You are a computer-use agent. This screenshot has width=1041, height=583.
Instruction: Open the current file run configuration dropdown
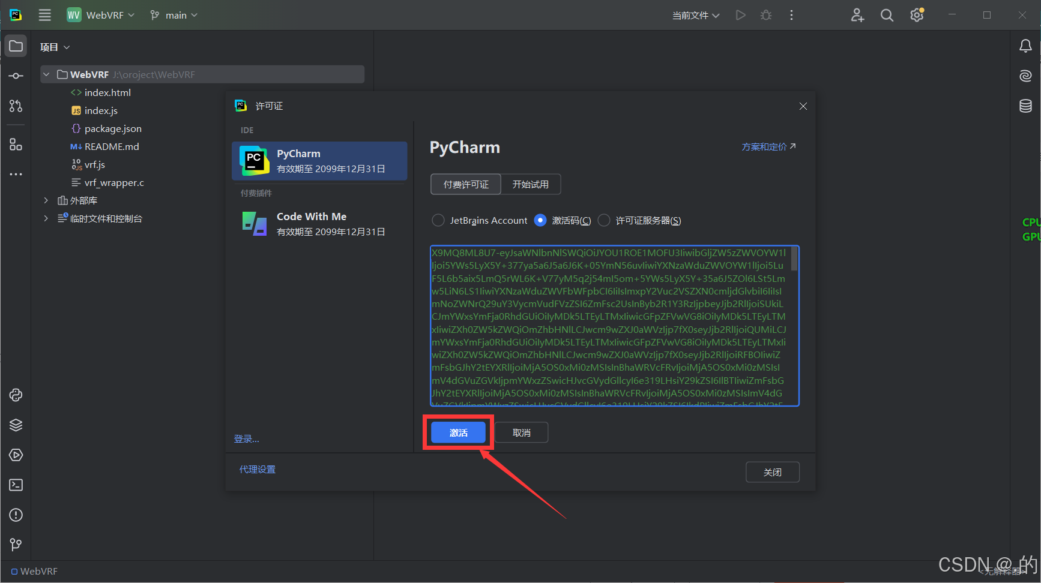[x=695, y=15]
